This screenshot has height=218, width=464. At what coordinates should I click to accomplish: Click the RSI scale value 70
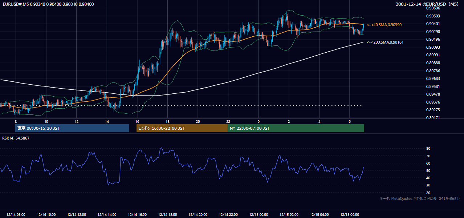(x=428, y=156)
